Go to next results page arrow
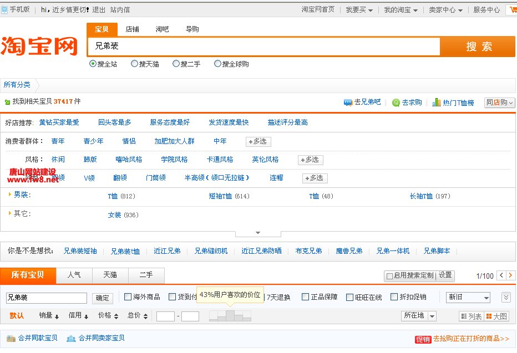Image resolution: width=517 pixels, height=353 pixels. 510,275
